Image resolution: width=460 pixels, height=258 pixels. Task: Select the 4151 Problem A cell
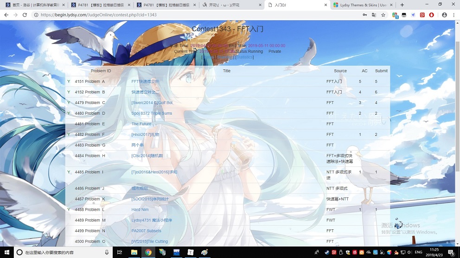[x=90, y=81]
